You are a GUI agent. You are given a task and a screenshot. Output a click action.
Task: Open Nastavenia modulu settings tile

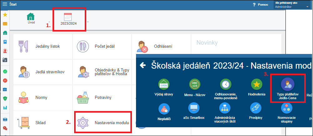[103, 123]
